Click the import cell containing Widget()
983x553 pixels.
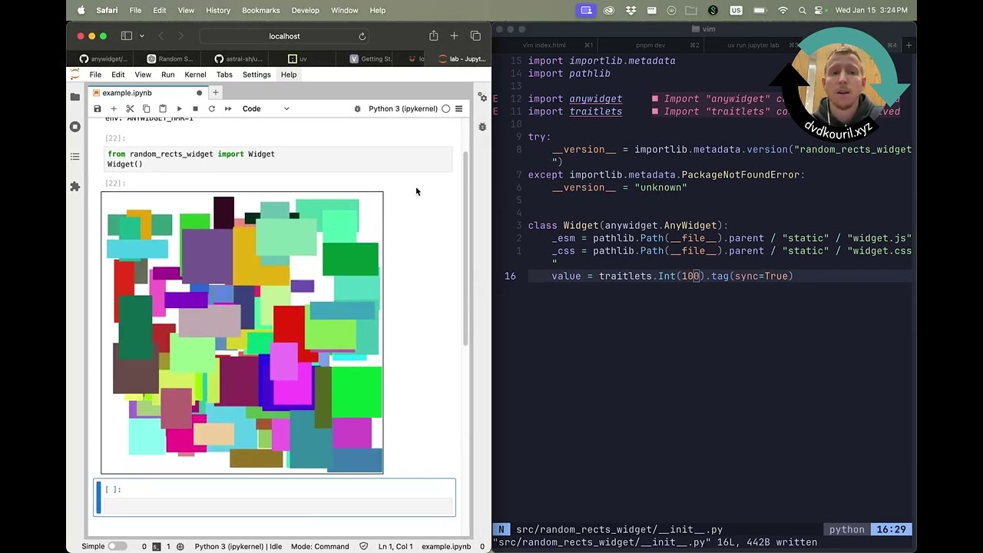279,159
